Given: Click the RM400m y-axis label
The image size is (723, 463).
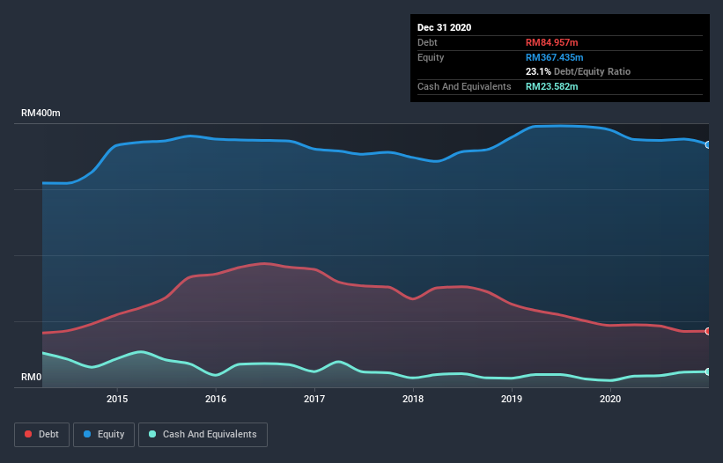Looking at the screenshot, I should (41, 113).
